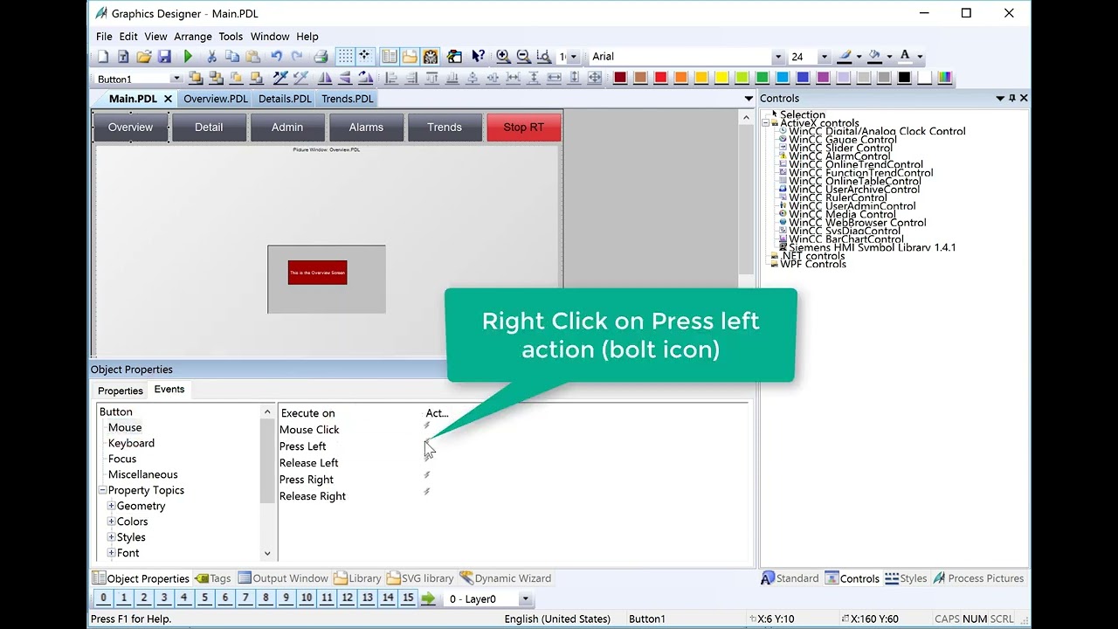Click the Overview button in the picture
The width and height of the screenshot is (1118, 629).
(x=130, y=128)
